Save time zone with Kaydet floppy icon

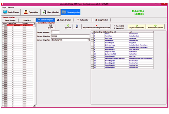(51, 27)
